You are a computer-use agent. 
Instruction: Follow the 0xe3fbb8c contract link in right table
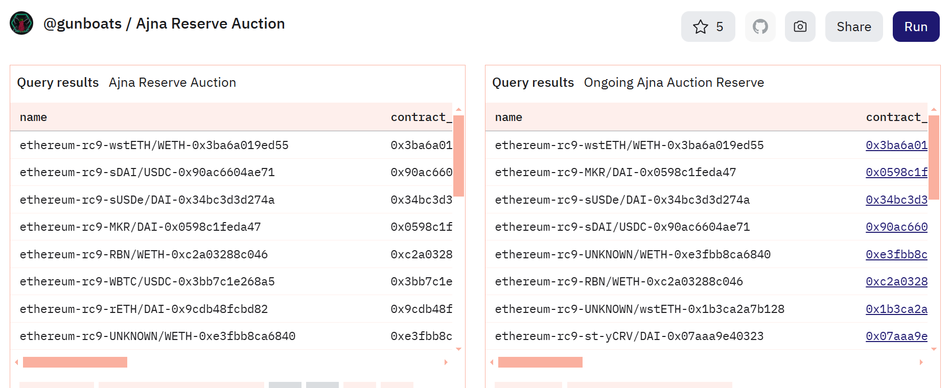pos(896,254)
